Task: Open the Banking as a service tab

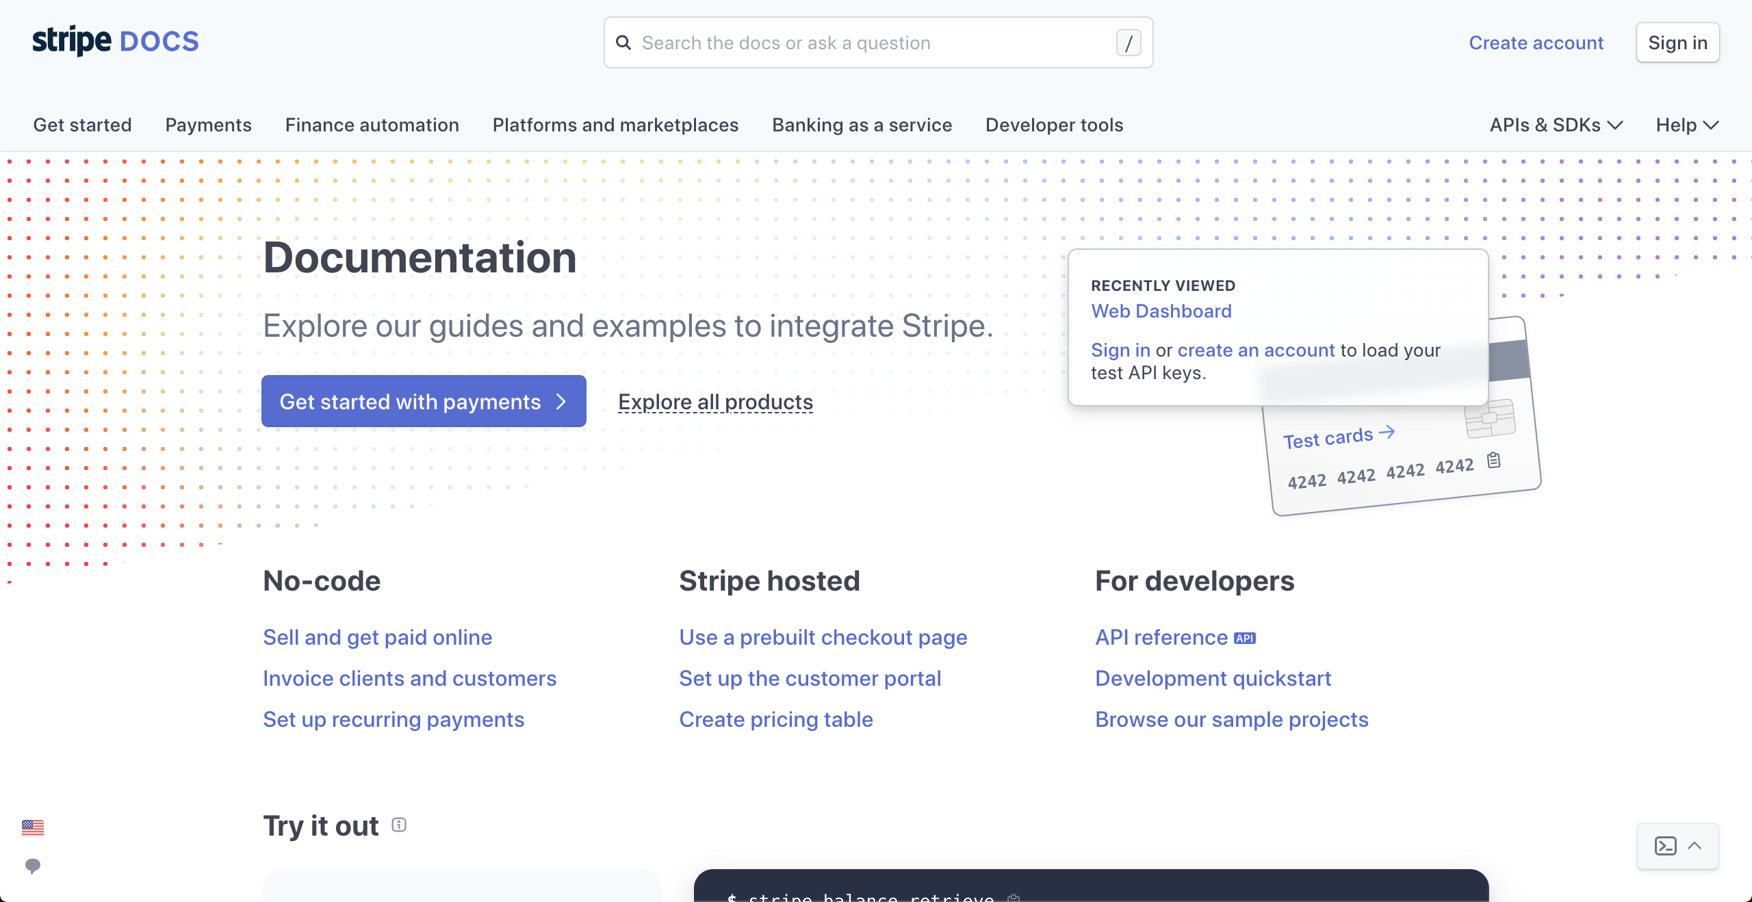Action: 862,125
